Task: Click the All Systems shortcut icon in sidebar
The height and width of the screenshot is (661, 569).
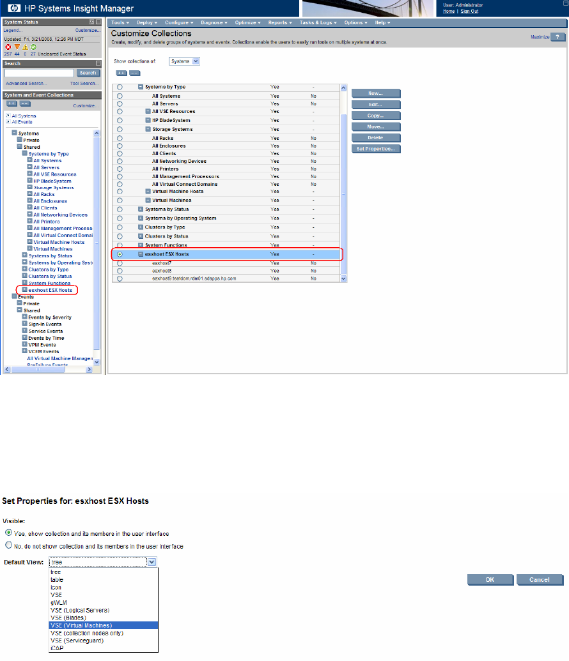Action: pyautogui.click(x=8, y=116)
